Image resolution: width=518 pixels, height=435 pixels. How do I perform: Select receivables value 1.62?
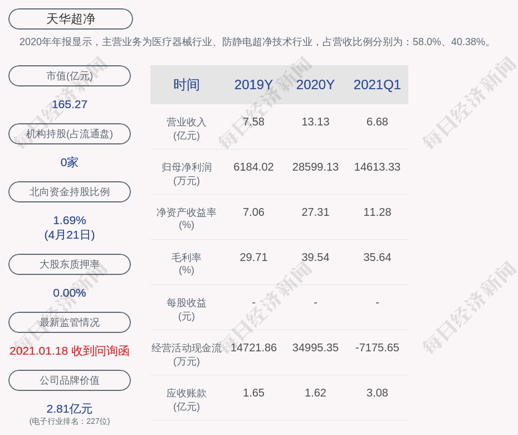[315, 393]
